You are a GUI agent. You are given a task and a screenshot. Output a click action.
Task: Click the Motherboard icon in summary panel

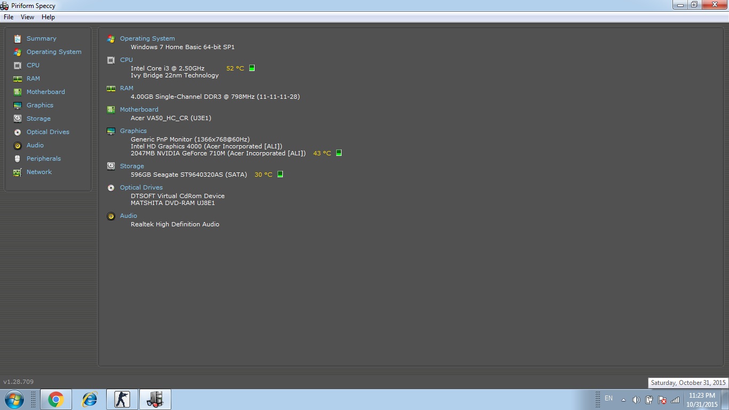(x=111, y=109)
